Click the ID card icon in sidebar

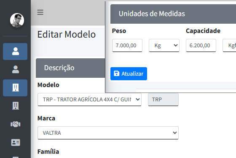(x=16, y=142)
